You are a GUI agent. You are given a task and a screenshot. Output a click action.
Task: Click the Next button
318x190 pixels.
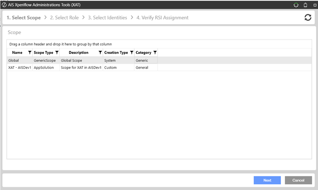[x=267, y=180]
